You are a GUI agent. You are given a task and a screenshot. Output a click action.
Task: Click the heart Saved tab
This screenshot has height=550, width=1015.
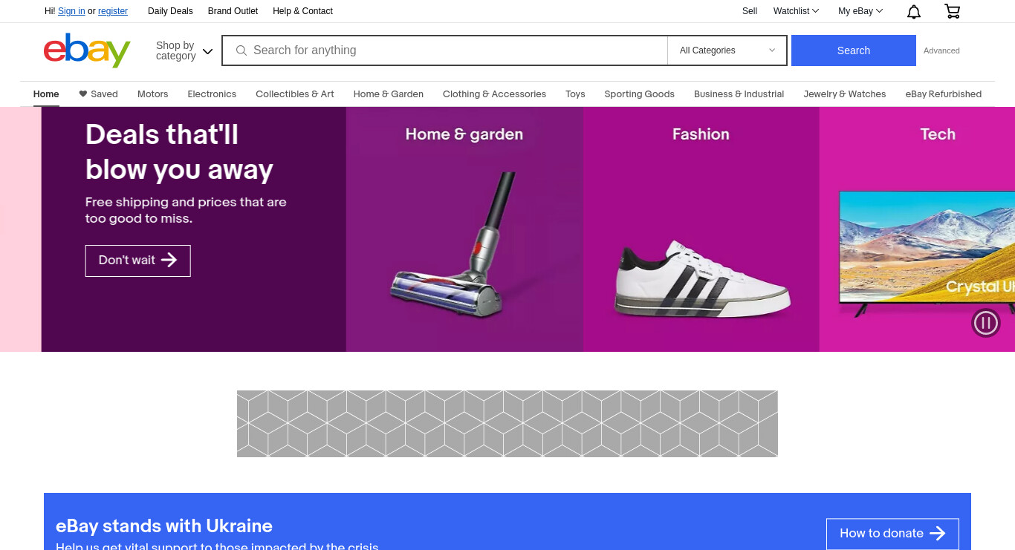pos(99,94)
